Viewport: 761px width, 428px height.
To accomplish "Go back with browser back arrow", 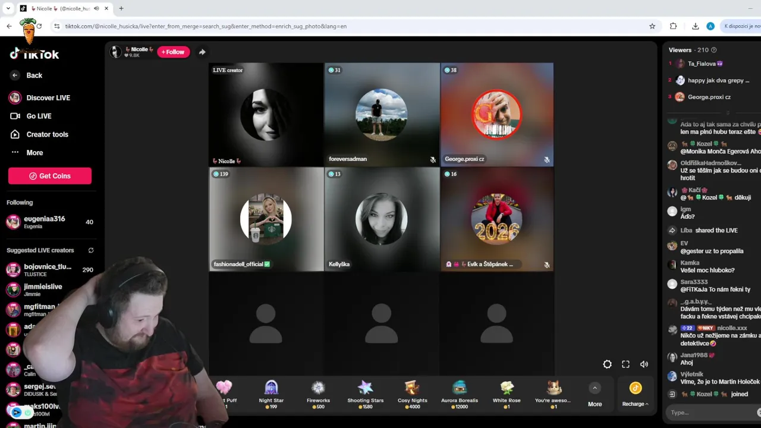I will (x=9, y=26).
